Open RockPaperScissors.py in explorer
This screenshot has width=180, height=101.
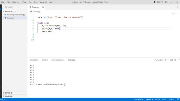pyautogui.click(x=16, y=15)
